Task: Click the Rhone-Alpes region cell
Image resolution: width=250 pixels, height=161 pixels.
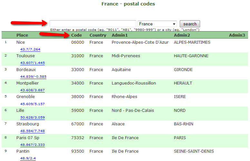Action: pos(124,97)
